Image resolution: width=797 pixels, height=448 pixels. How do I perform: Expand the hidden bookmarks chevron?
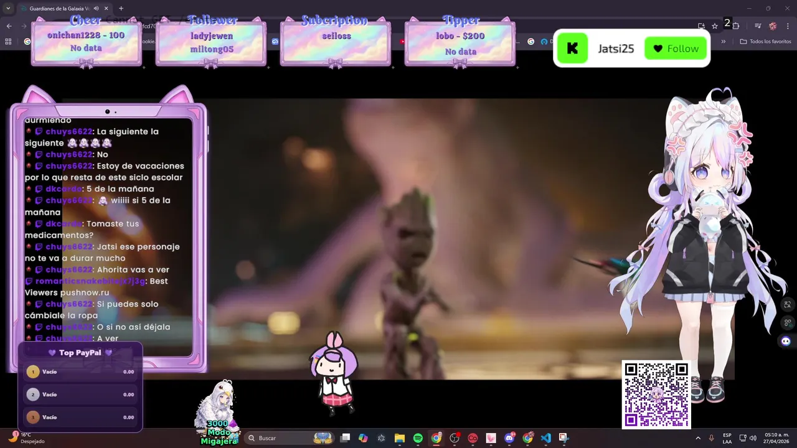tap(723, 42)
